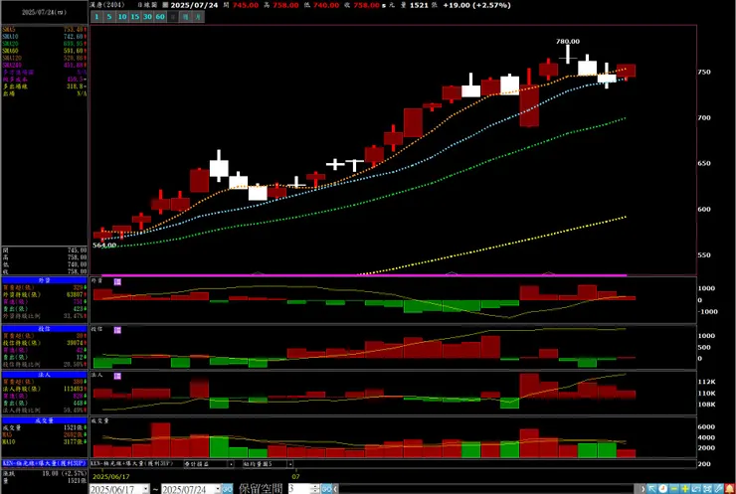Click the horizontal scrollbar left arrow
This screenshot has width=736, height=494.
click(335, 489)
